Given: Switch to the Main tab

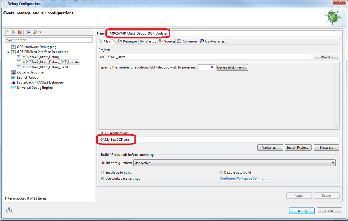Looking at the screenshot, I should coord(106,41).
